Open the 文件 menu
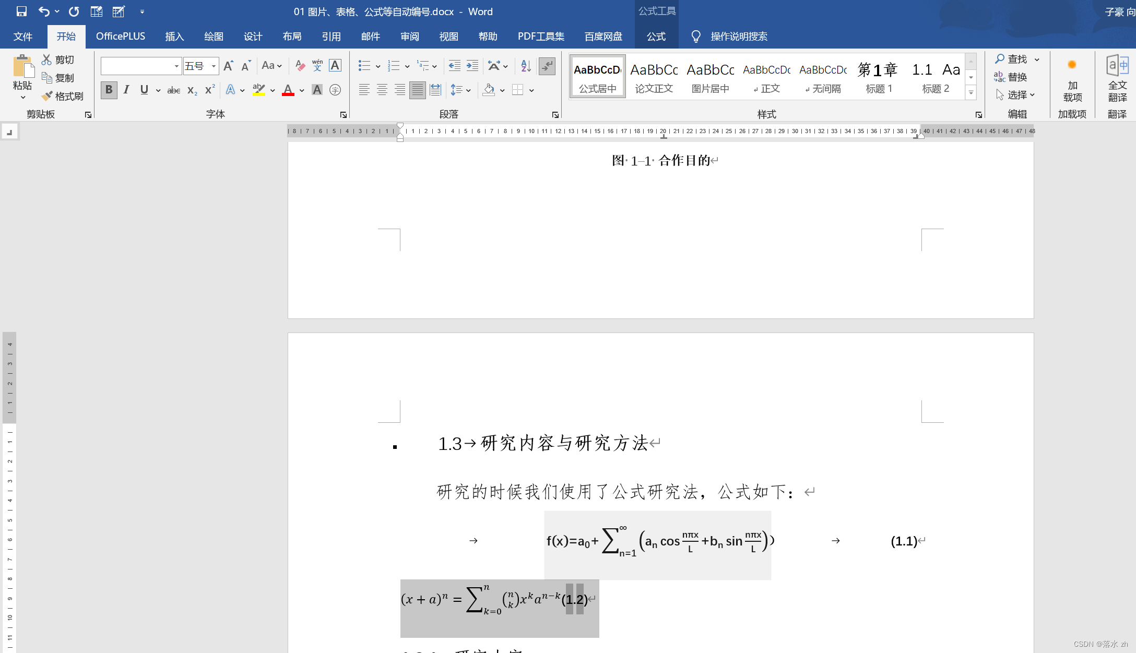 tap(23, 37)
